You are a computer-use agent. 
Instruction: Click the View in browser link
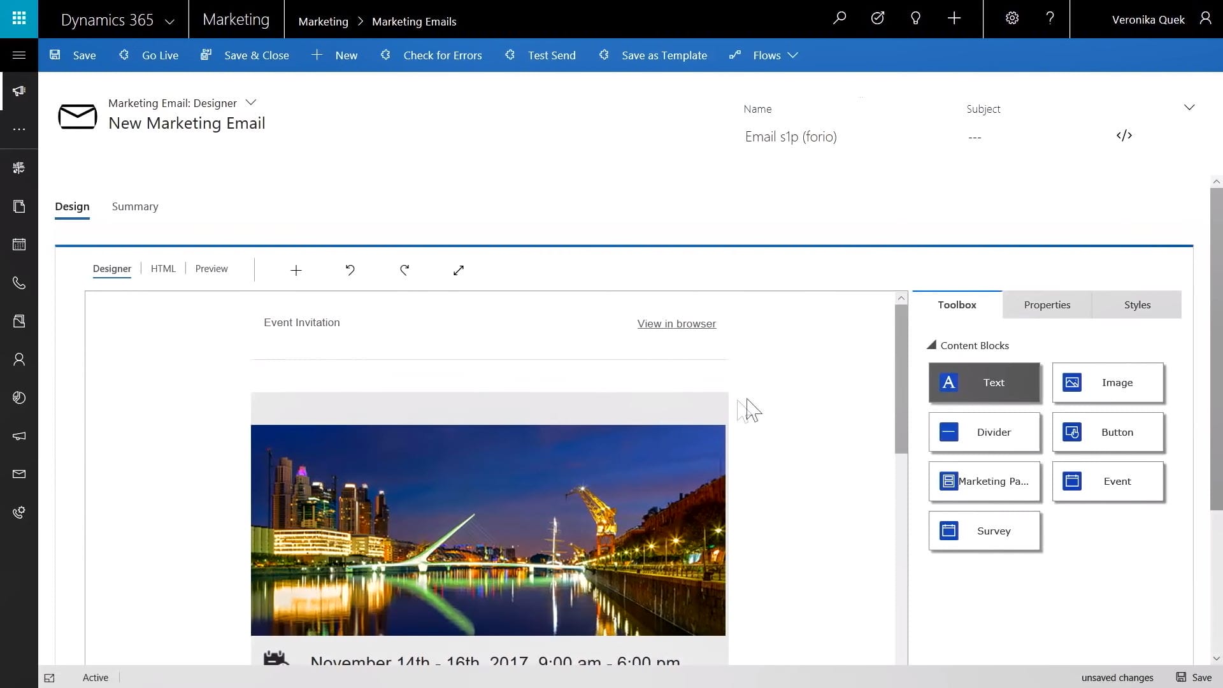[676, 324]
